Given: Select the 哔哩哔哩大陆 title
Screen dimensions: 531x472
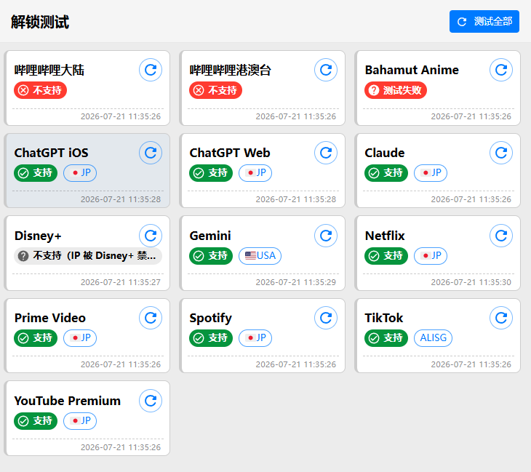Looking at the screenshot, I should click(x=49, y=70).
